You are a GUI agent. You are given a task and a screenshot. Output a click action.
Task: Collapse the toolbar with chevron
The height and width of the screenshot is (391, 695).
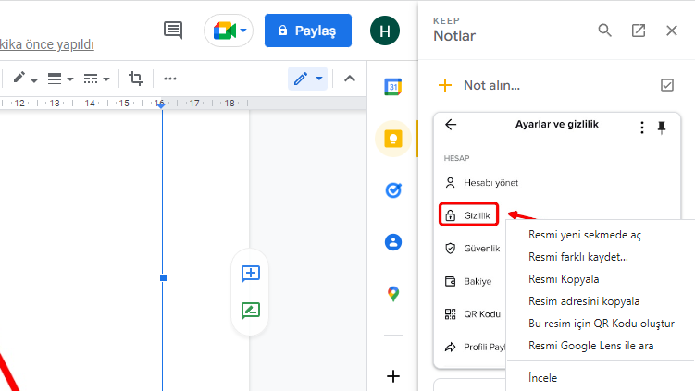(350, 79)
